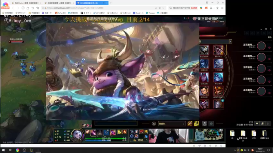Select the wolf champion portrait at top-left
This screenshot has width=273, height=153.
pos(204,50)
